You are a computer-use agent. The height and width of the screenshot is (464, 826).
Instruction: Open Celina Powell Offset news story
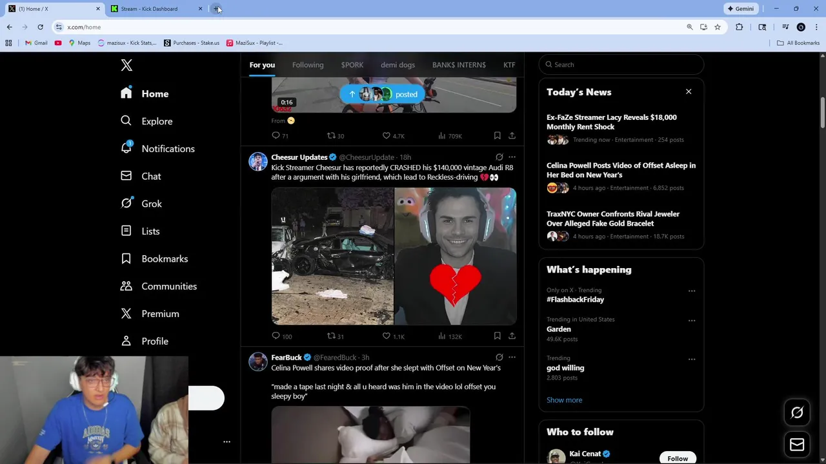[x=621, y=177]
